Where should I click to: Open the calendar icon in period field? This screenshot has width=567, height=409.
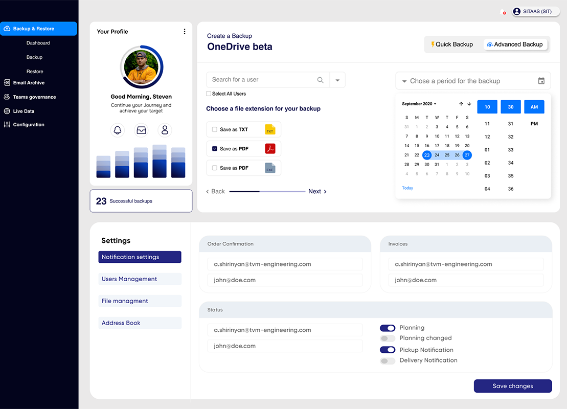click(x=541, y=81)
